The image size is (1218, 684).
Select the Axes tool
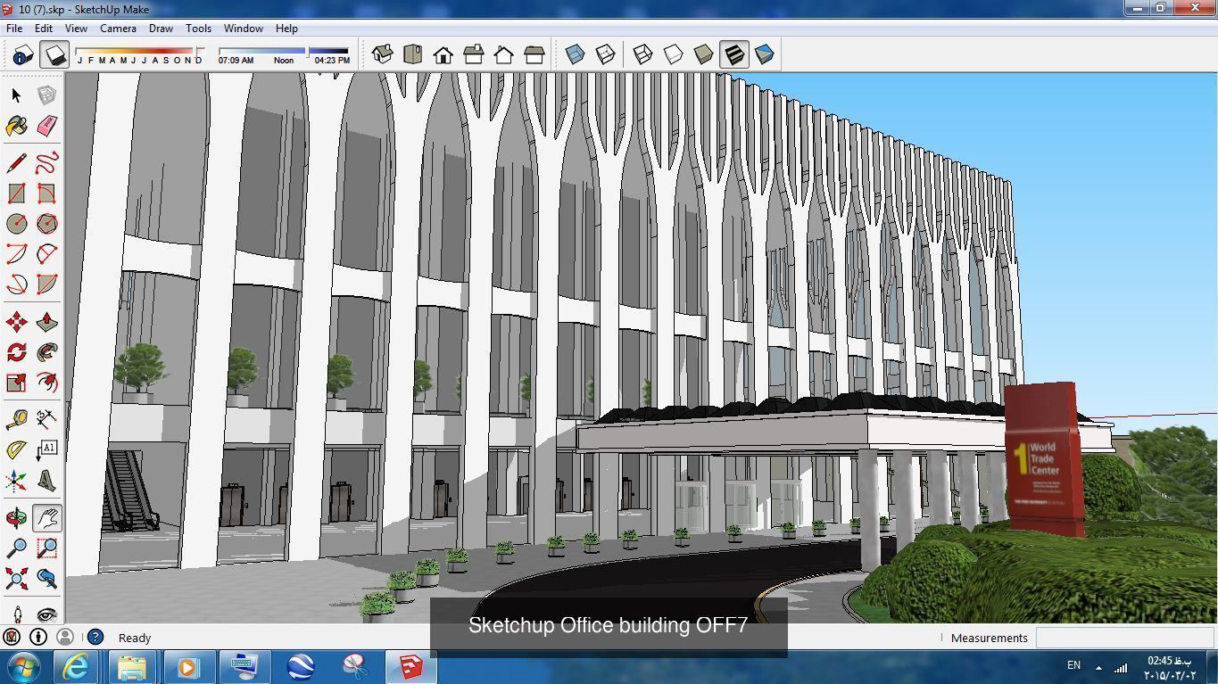click(x=16, y=481)
